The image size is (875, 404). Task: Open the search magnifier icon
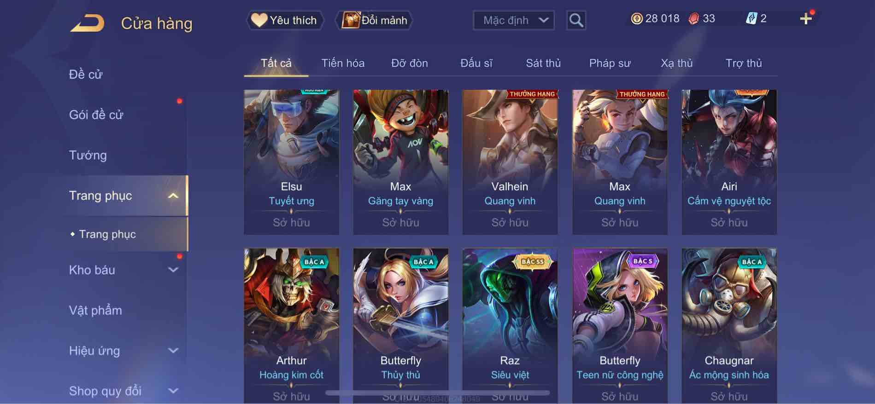pos(576,20)
